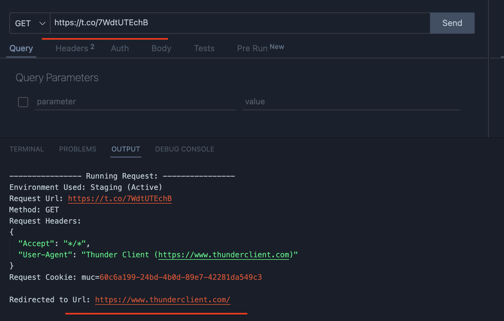Open the DEBUG CONSOLE panel

(x=185, y=149)
